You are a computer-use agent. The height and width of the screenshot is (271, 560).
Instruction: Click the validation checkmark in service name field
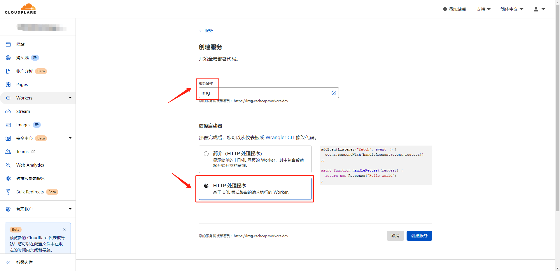(334, 93)
